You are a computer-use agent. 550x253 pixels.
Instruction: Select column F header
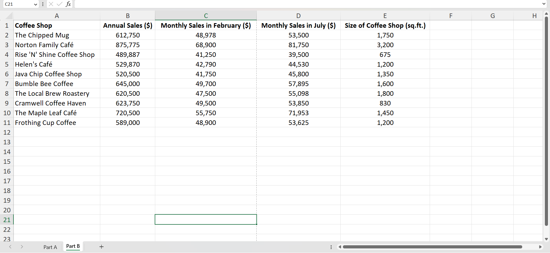click(451, 16)
